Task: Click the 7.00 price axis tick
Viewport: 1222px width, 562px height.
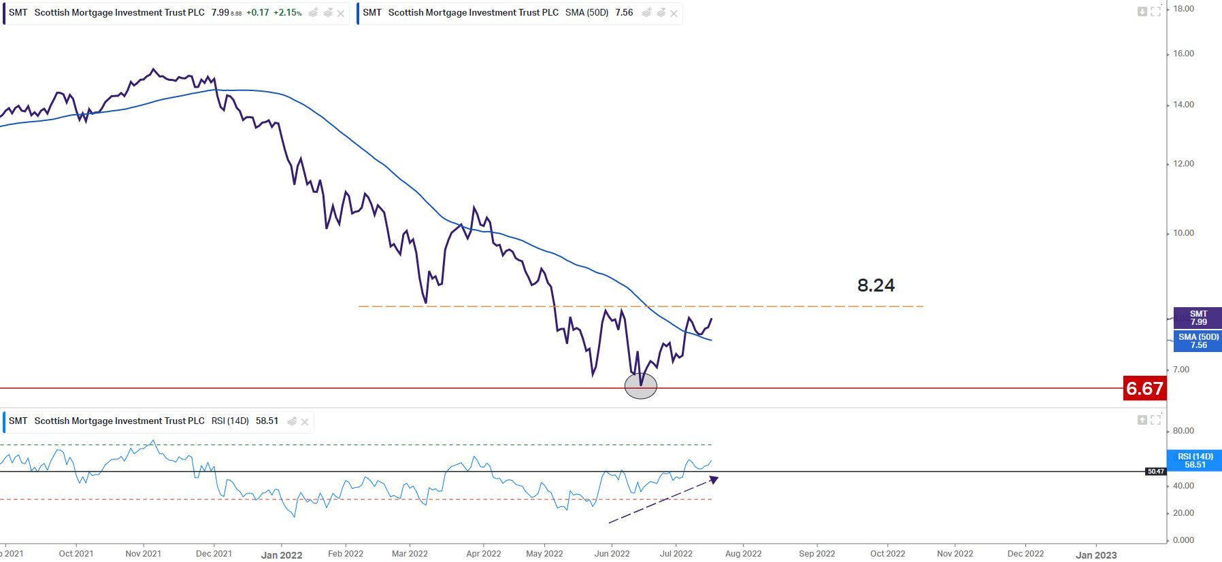Action: [x=1181, y=370]
